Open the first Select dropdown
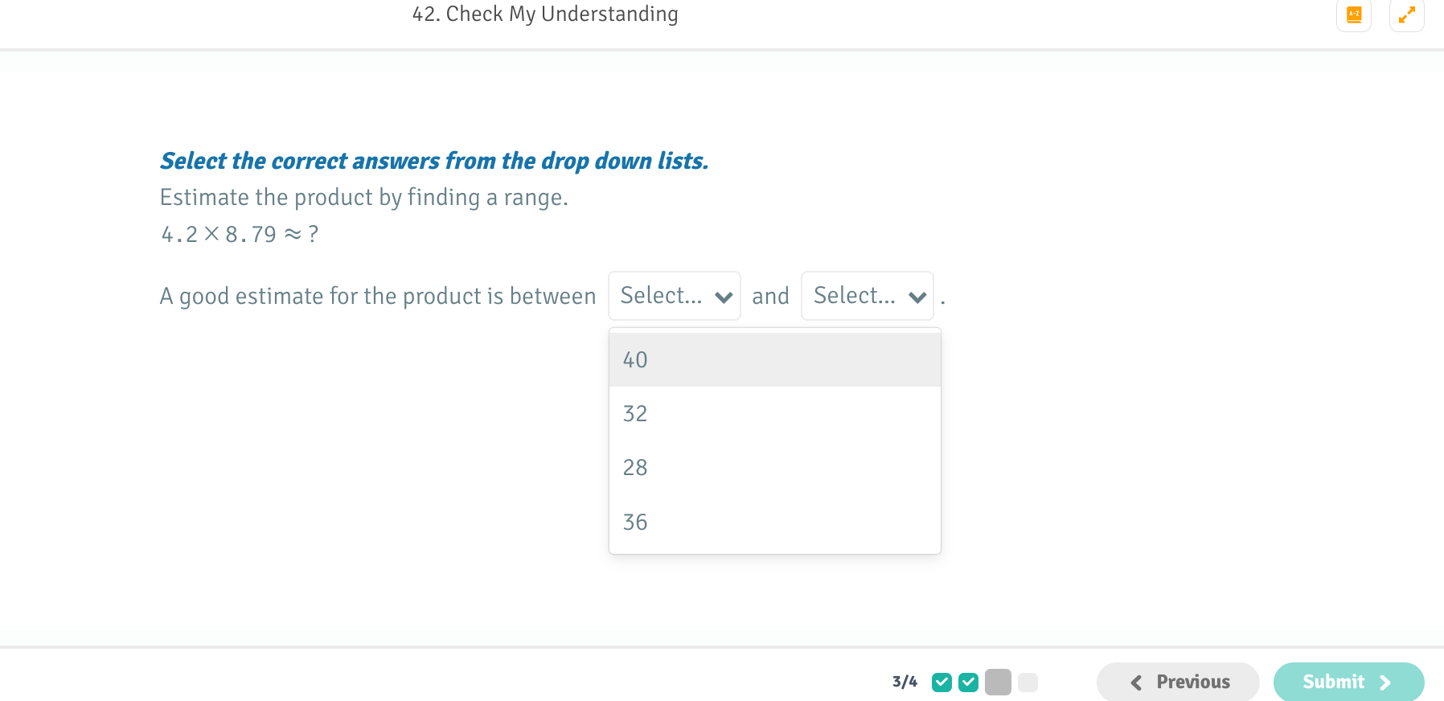Screen dimensions: 1444x701 (674, 296)
